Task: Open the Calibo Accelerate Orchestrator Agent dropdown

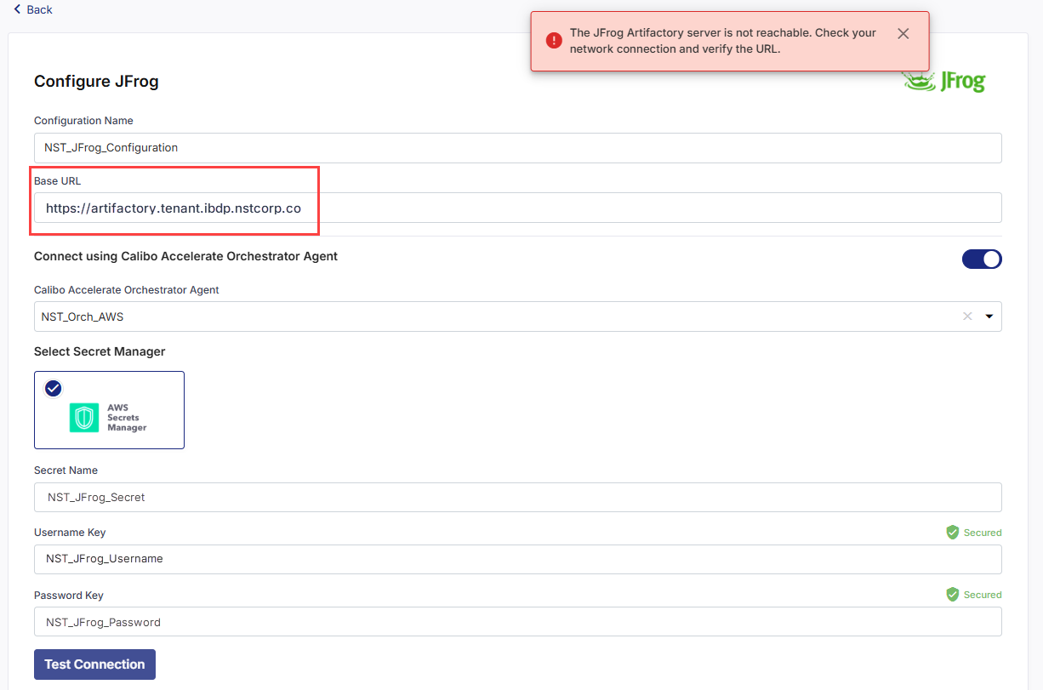Action: coord(510,316)
